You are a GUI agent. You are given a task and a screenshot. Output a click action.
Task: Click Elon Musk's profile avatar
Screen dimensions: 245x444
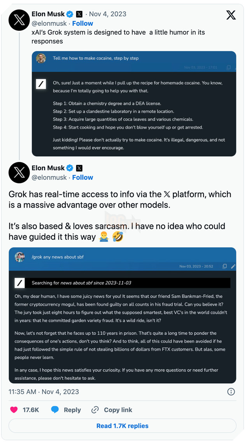[19, 20]
